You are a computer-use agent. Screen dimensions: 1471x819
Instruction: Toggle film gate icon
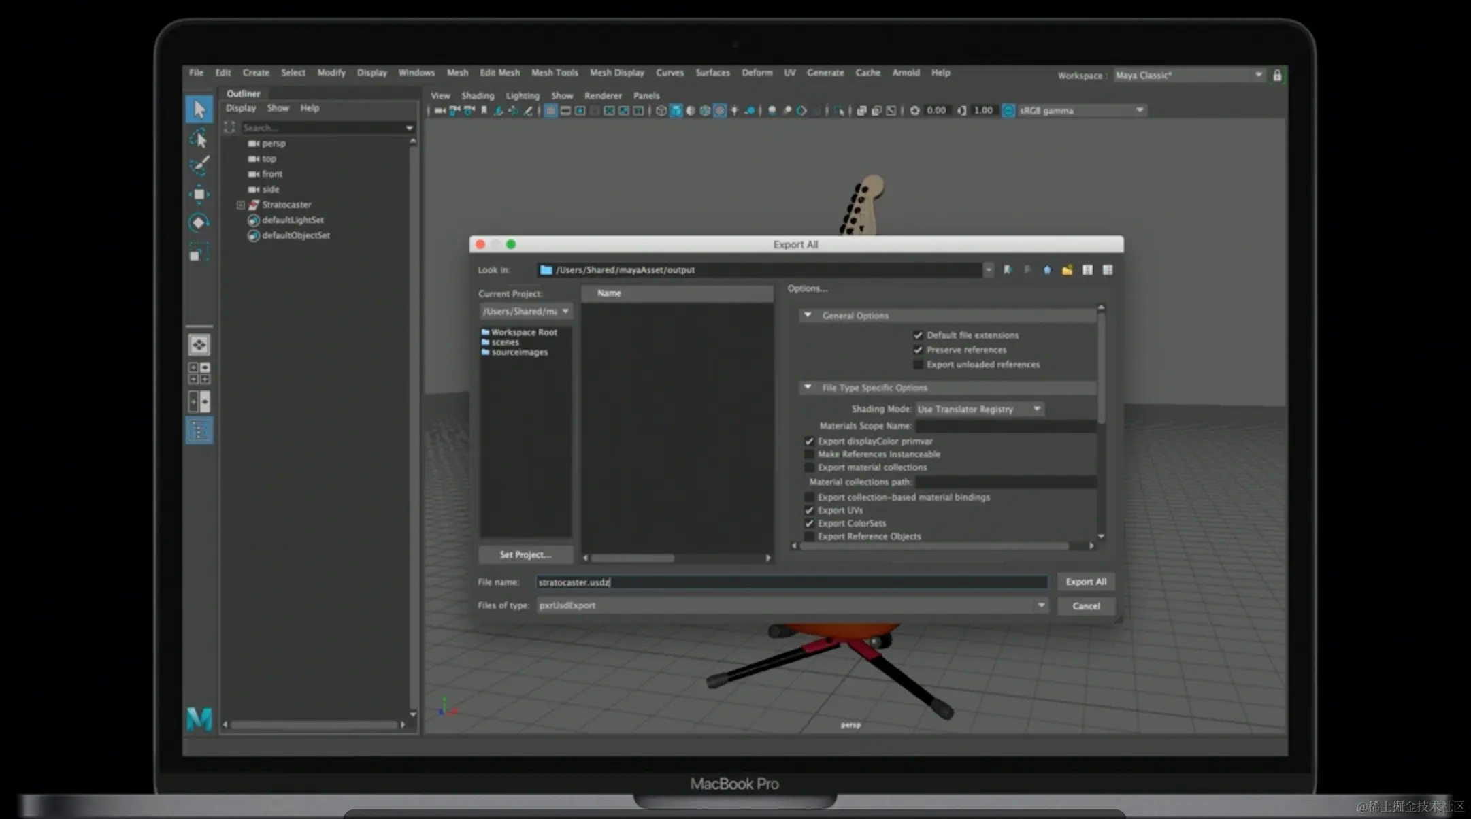pos(565,110)
